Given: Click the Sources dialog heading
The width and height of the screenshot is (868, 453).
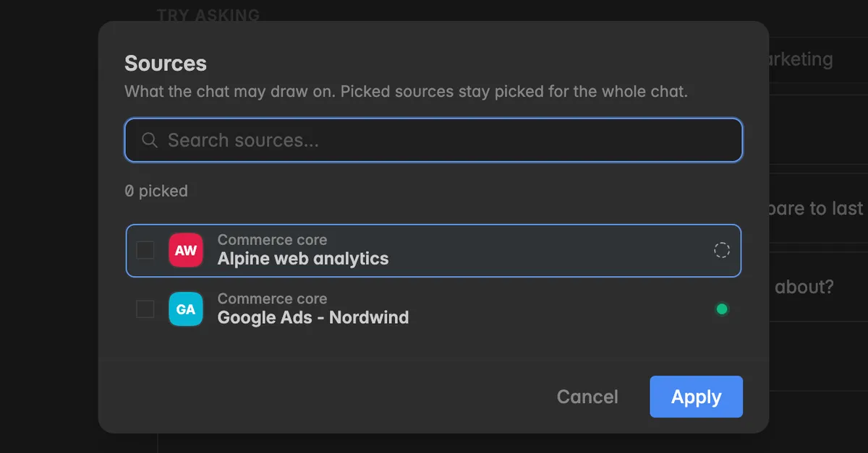Looking at the screenshot, I should [166, 64].
